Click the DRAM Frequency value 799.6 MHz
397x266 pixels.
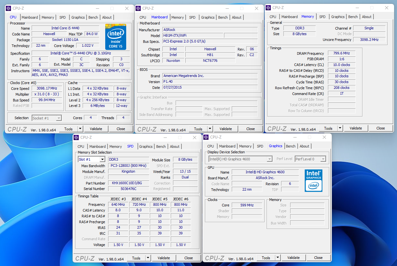(x=341, y=53)
